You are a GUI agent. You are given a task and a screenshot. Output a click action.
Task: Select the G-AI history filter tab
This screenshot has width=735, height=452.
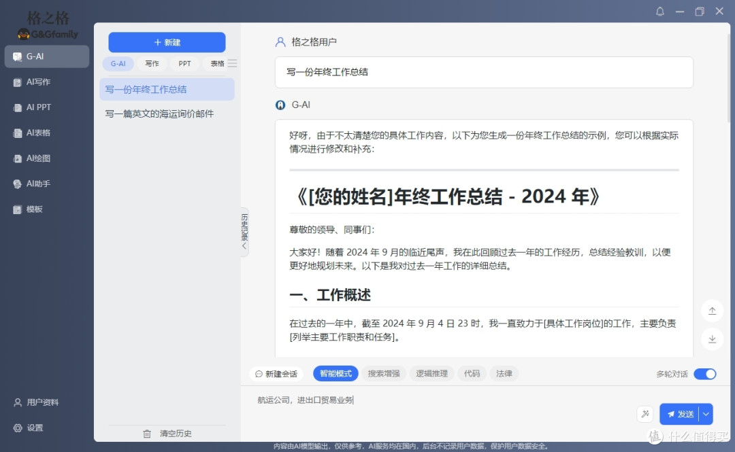[118, 64]
